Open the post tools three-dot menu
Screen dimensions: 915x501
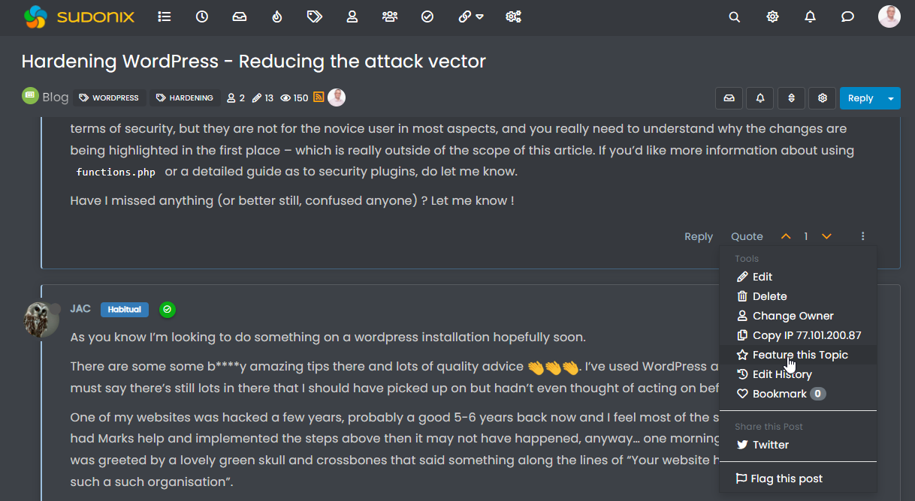(x=863, y=236)
